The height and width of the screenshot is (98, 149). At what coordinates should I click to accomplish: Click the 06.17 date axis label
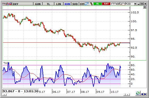(x=56, y=92)
